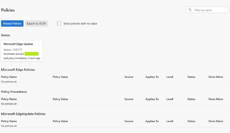The width and height of the screenshot is (230, 133).
Task: Click Level column header in Policy Precedence table
Action: pyautogui.click(x=170, y=99)
